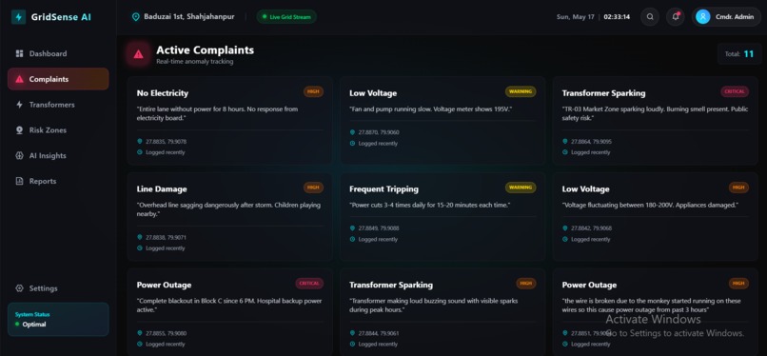Screen dimensions: 767x356
Task: Open the Cmdr. Admin profile menu
Action: point(726,16)
